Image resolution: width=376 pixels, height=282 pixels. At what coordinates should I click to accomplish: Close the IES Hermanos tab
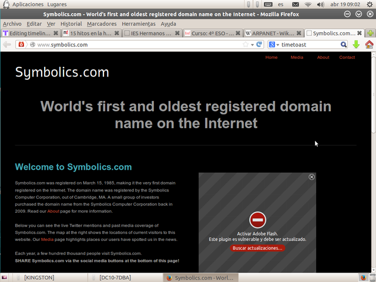coord(177,33)
